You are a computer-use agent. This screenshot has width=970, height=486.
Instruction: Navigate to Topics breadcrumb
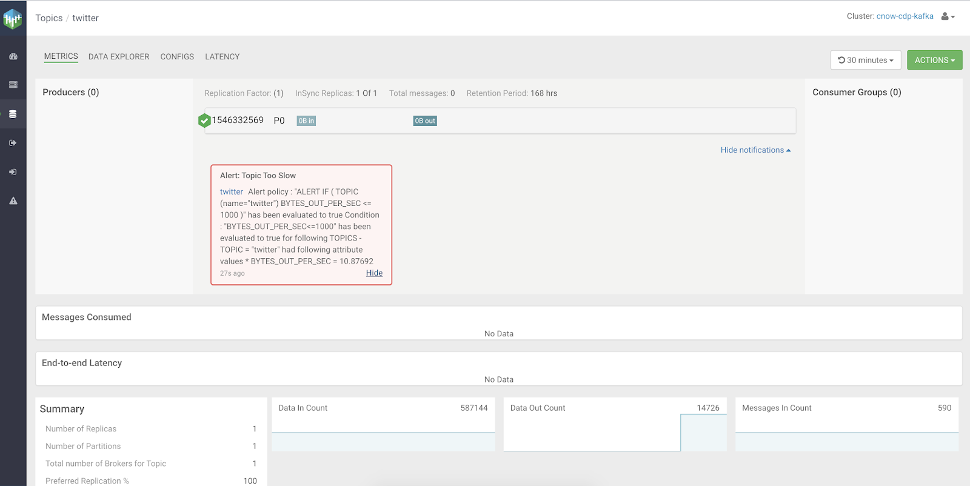click(x=49, y=18)
